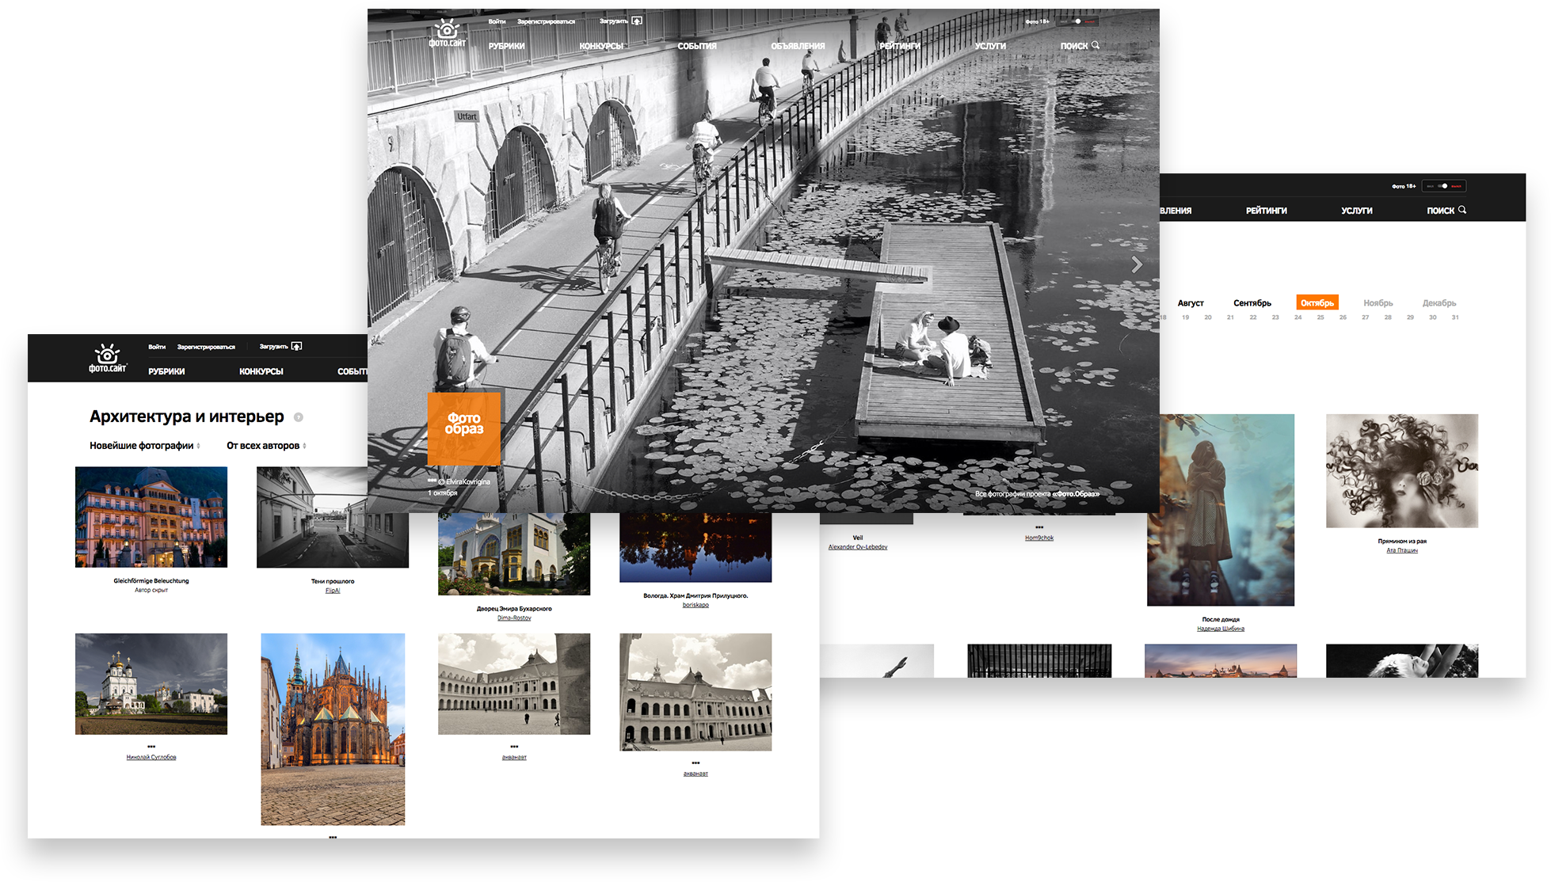The height and width of the screenshot is (882, 1551).
Task: Open author link FlipAl
Action: (333, 591)
